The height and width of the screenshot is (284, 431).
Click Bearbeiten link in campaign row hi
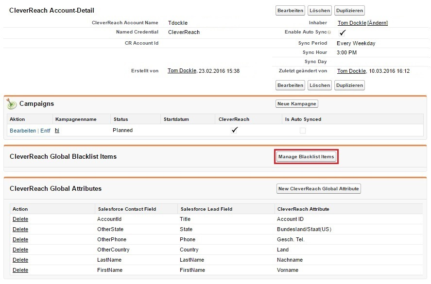point(23,131)
